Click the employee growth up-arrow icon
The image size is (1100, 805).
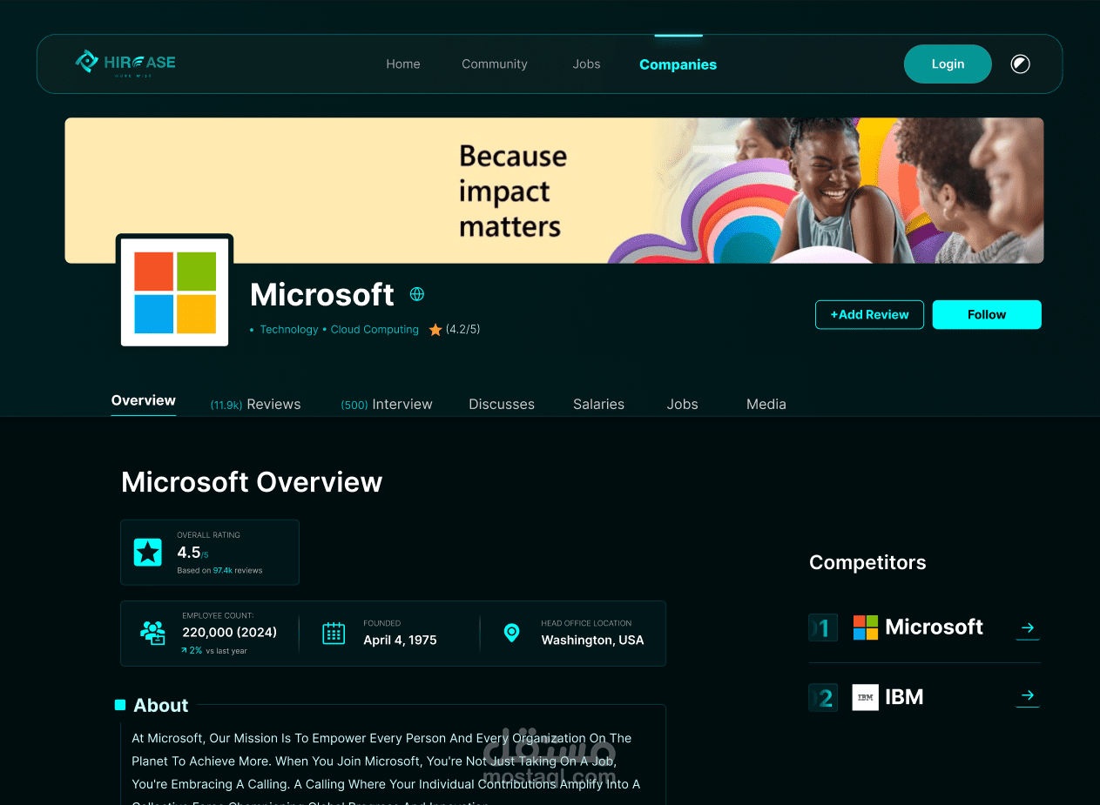185,650
